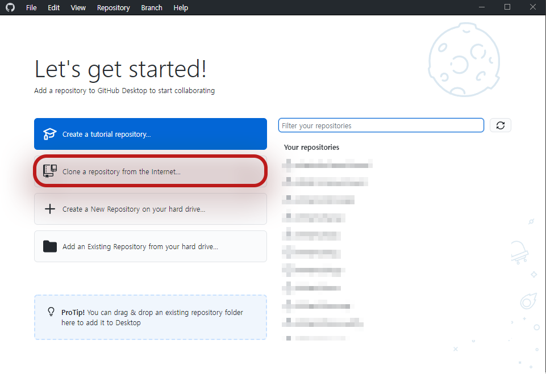546x374 pixels.
Task: Add an Existing Repository from hard drive
Action: (151, 246)
